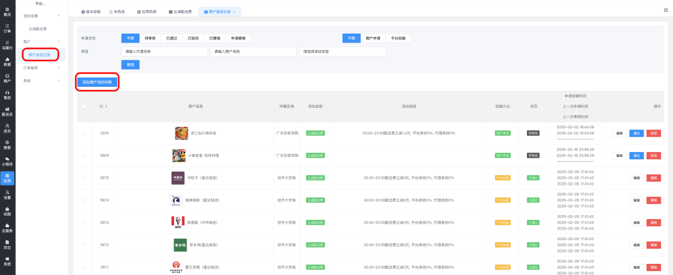Click the 添加商户活动权限 button
The height and width of the screenshot is (275, 673).
[x=97, y=82]
